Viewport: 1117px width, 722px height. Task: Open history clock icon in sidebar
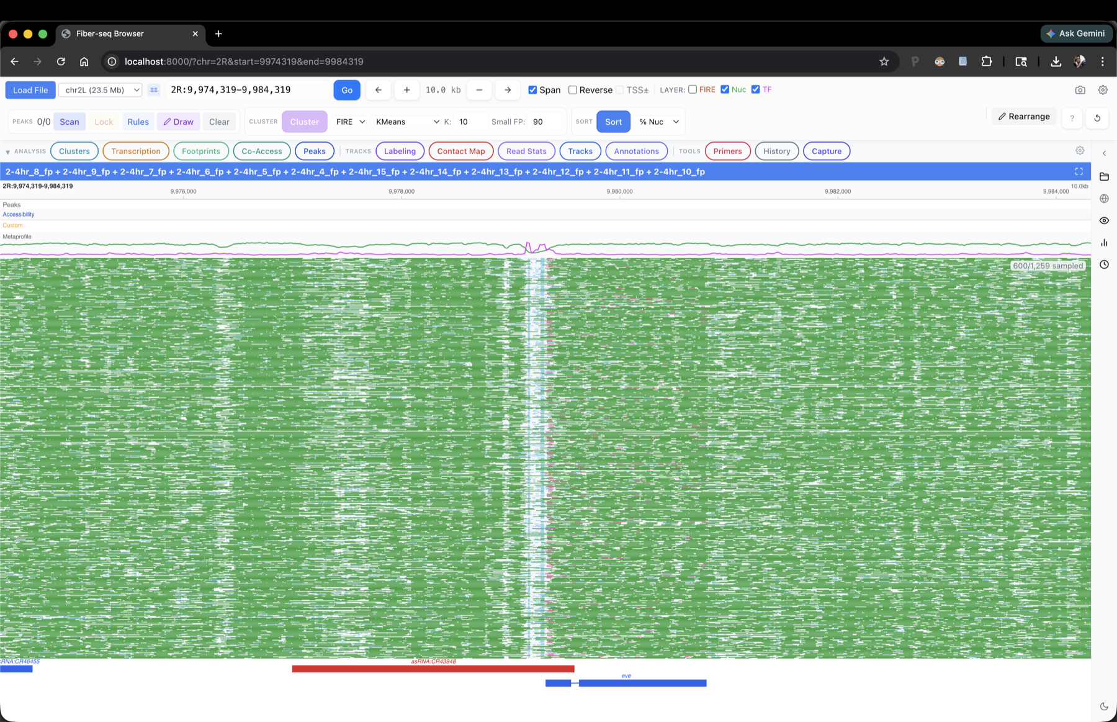pyautogui.click(x=1104, y=264)
